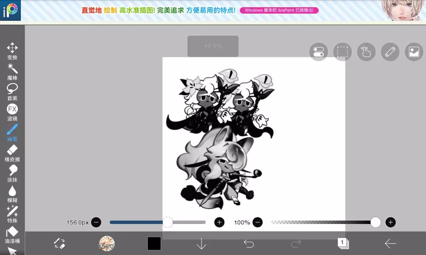Image resolution: width=426 pixels, height=255 pixels.
Task: Click the ibisPaint app logo
Action: tap(10, 10)
